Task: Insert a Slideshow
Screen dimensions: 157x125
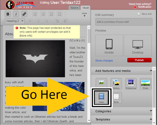Action: click(131, 84)
